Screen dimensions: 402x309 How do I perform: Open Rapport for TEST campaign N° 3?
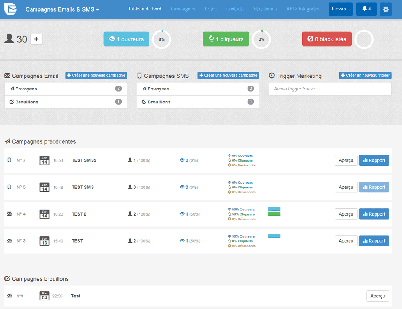(x=374, y=241)
